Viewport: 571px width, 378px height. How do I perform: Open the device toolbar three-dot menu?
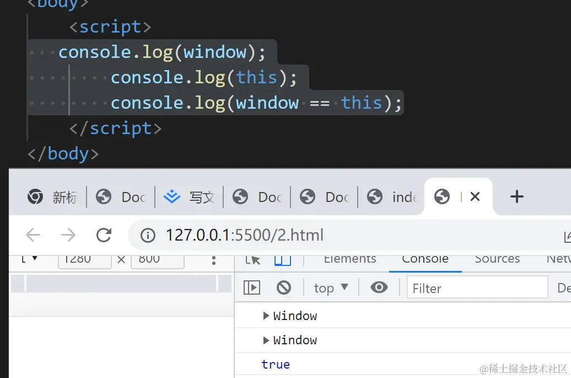[214, 260]
